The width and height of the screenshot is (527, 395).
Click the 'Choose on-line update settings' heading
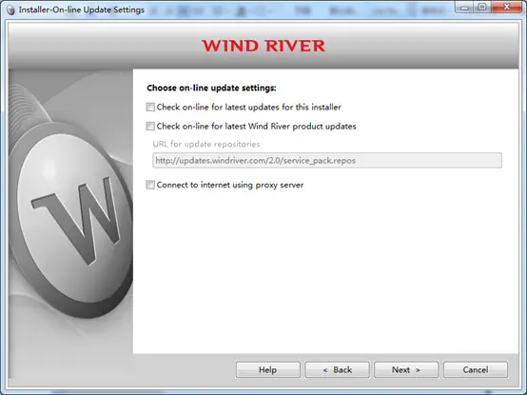pos(211,89)
